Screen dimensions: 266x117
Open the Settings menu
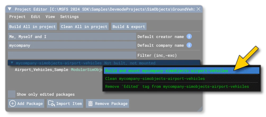click(69, 17)
